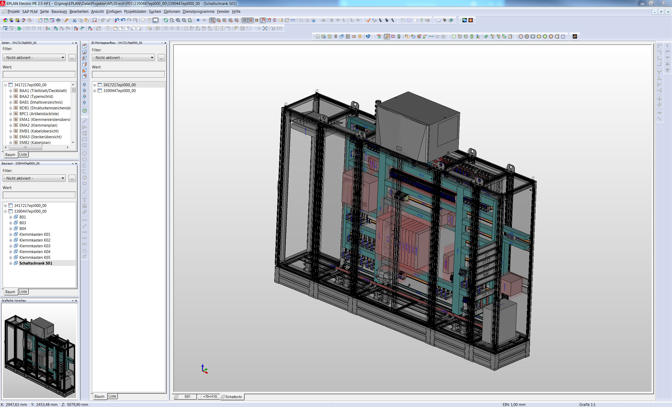
Task: Click the cut scissors icon
Action: click(74, 20)
